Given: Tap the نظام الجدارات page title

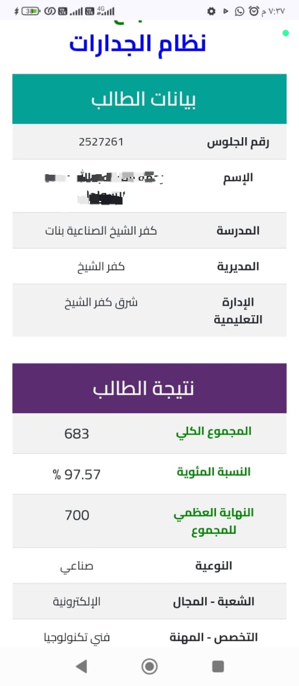Looking at the screenshot, I should tap(137, 44).
